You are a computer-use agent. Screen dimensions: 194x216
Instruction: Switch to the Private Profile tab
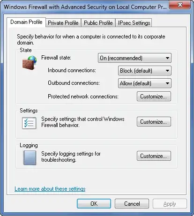point(63,23)
